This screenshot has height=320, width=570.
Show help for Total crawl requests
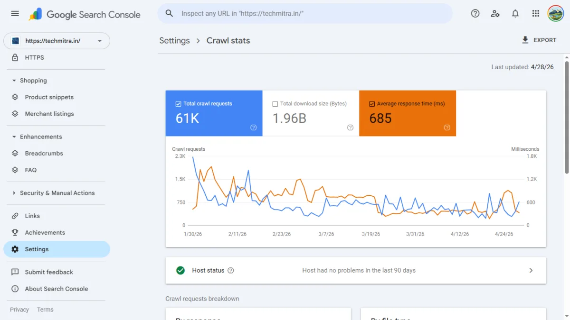coord(253,128)
